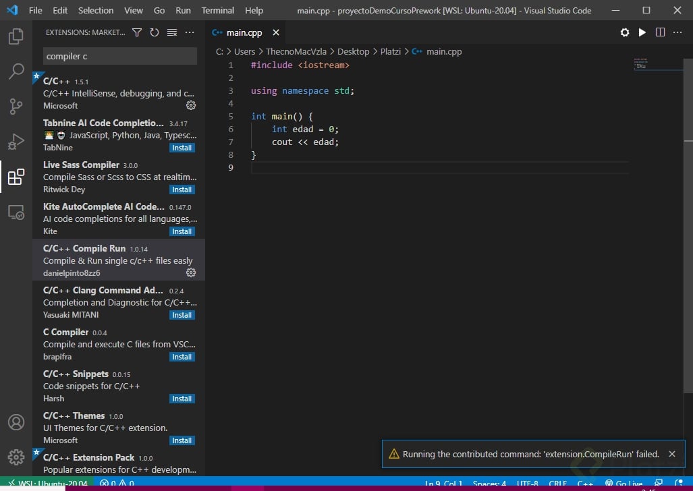Open the Explorer view in activity bar
Screen dimensions: 693x491
click(16, 36)
